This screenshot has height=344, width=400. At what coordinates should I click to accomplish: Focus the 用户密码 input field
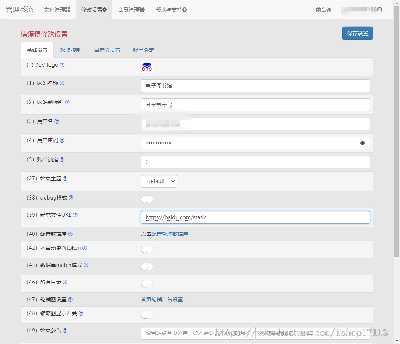[x=248, y=143]
